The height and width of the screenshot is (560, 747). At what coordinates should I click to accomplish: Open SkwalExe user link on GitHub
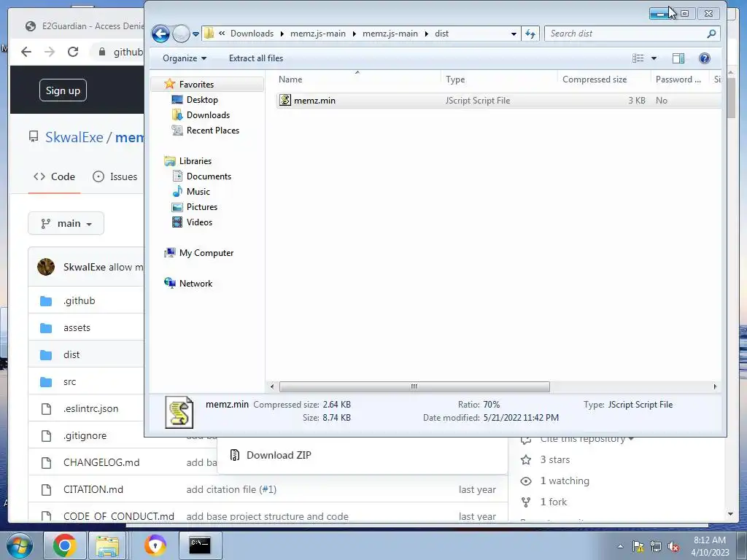tap(74, 137)
